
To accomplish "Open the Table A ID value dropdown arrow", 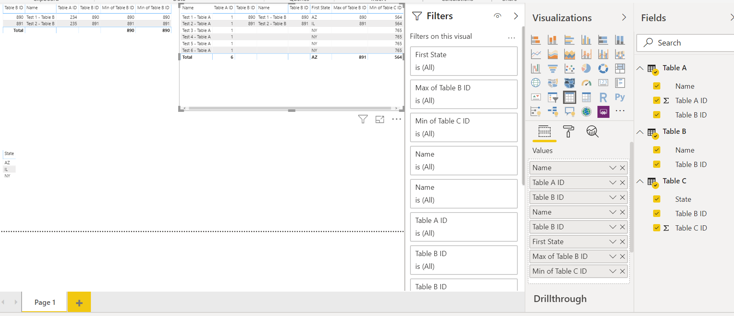I will point(613,183).
